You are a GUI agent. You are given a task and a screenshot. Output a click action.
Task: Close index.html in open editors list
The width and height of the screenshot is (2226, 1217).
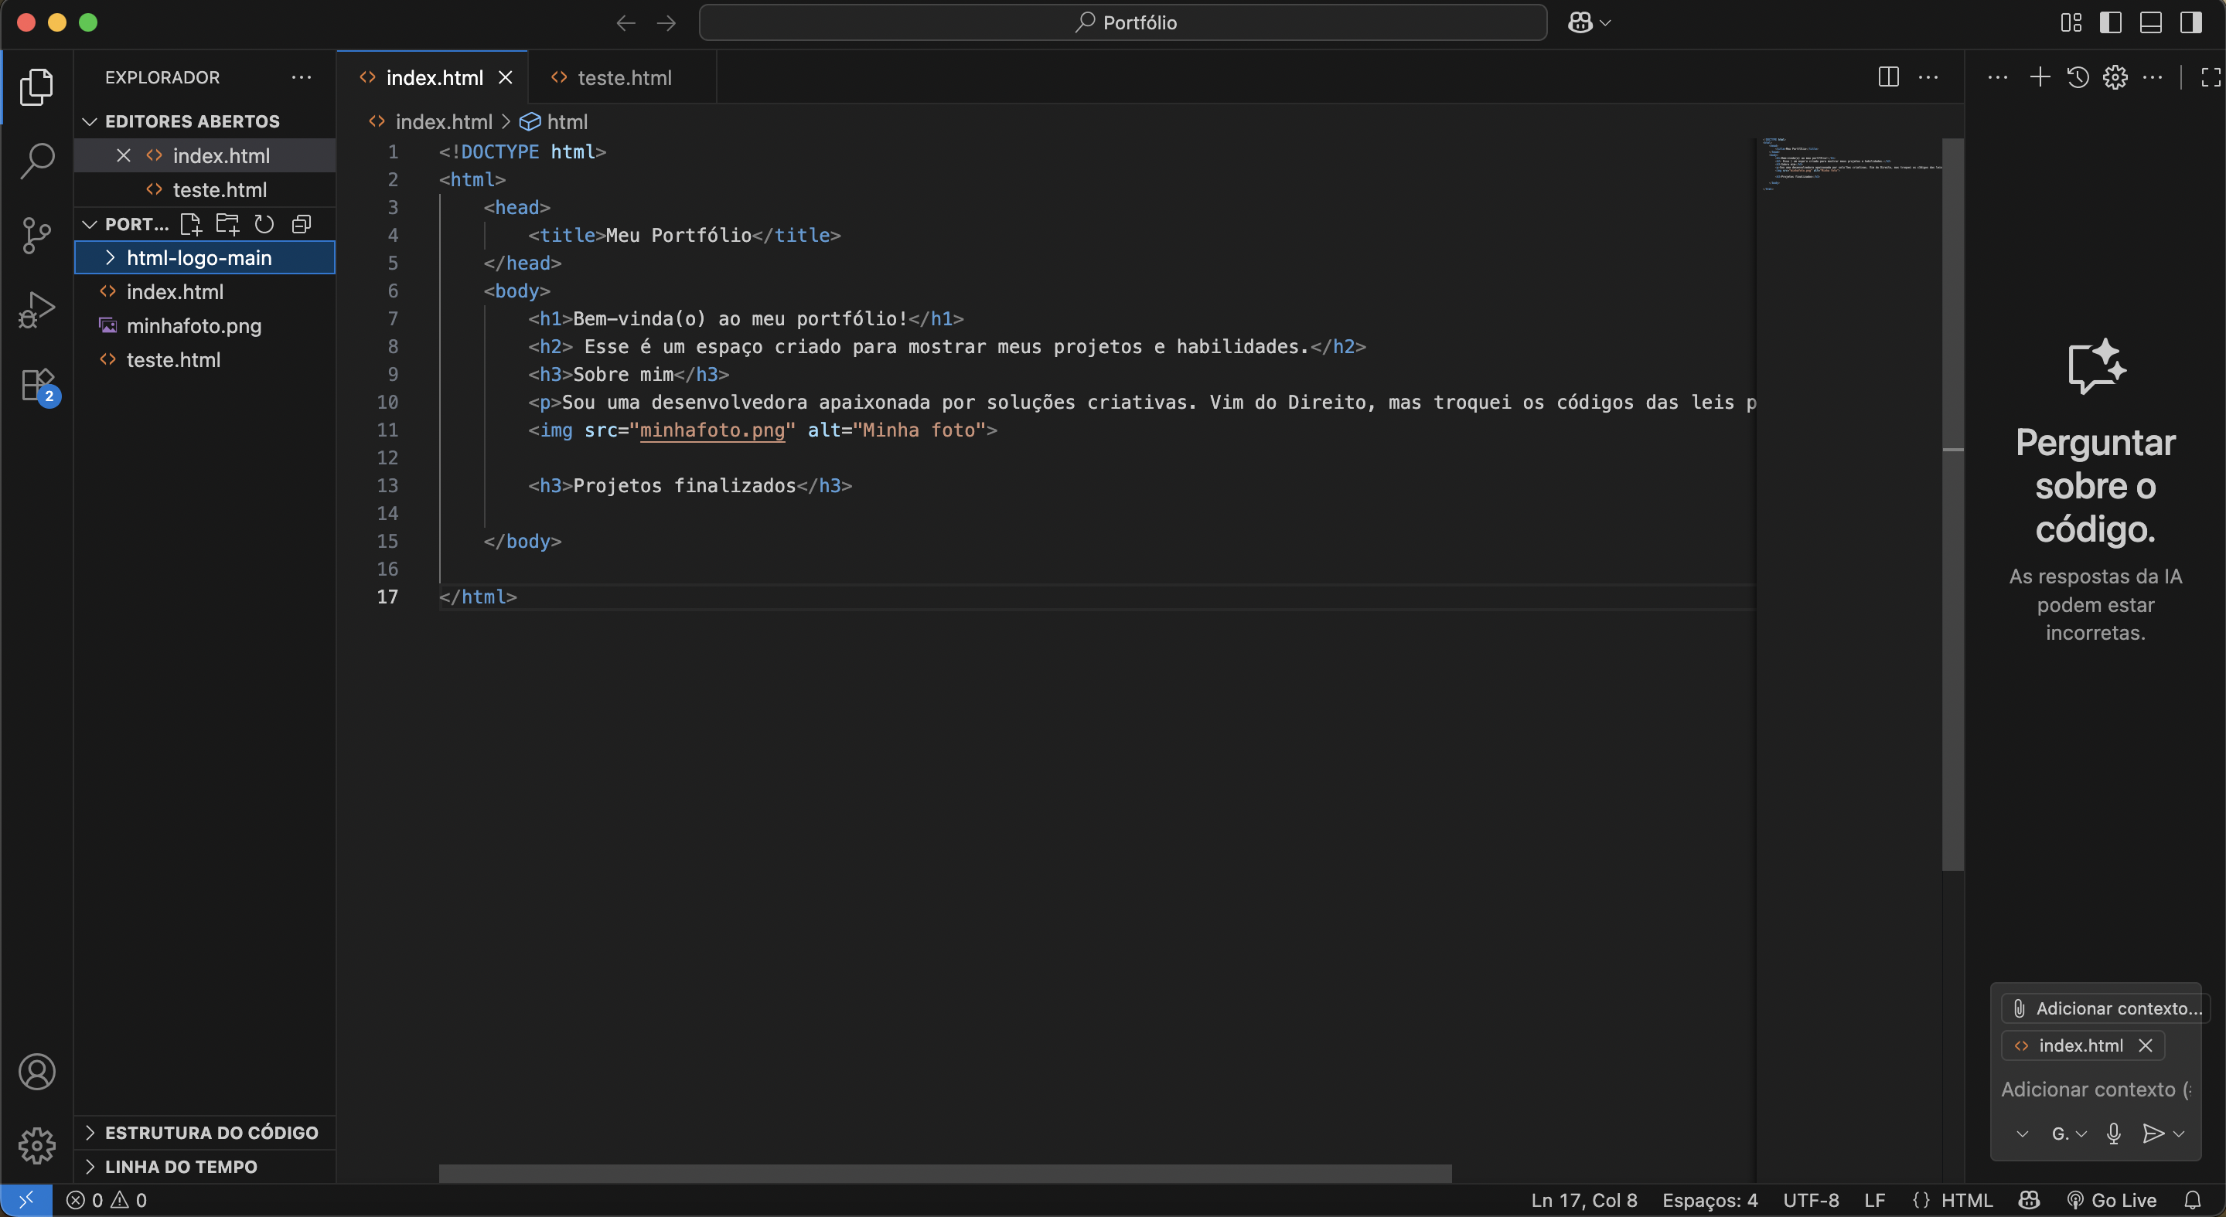point(124,155)
